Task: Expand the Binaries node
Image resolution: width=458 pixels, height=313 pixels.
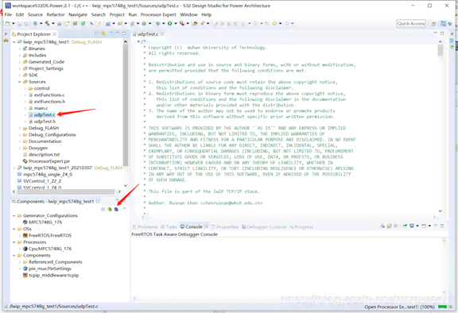Action: 20,48
